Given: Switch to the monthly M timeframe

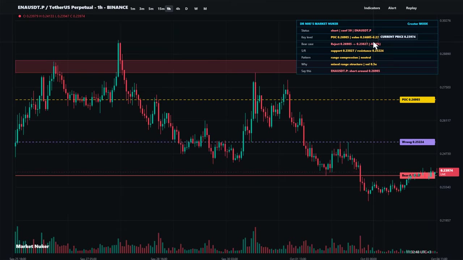Looking at the screenshot, I should [205, 9].
